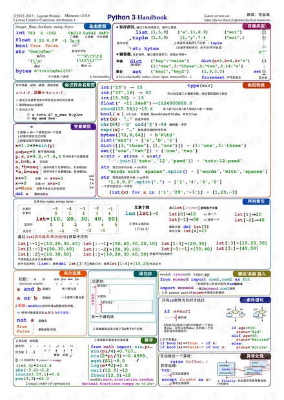Click the 'lst=[10, 20, 30, 40, 50]' definition
Viewport: 284px width, 400px height.
point(77,219)
